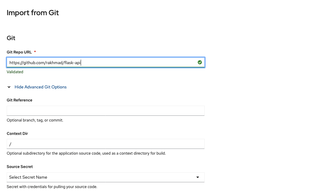The height and width of the screenshot is (192, 318).
Task: Select the success icon inside the URL field
Action: 200,62
